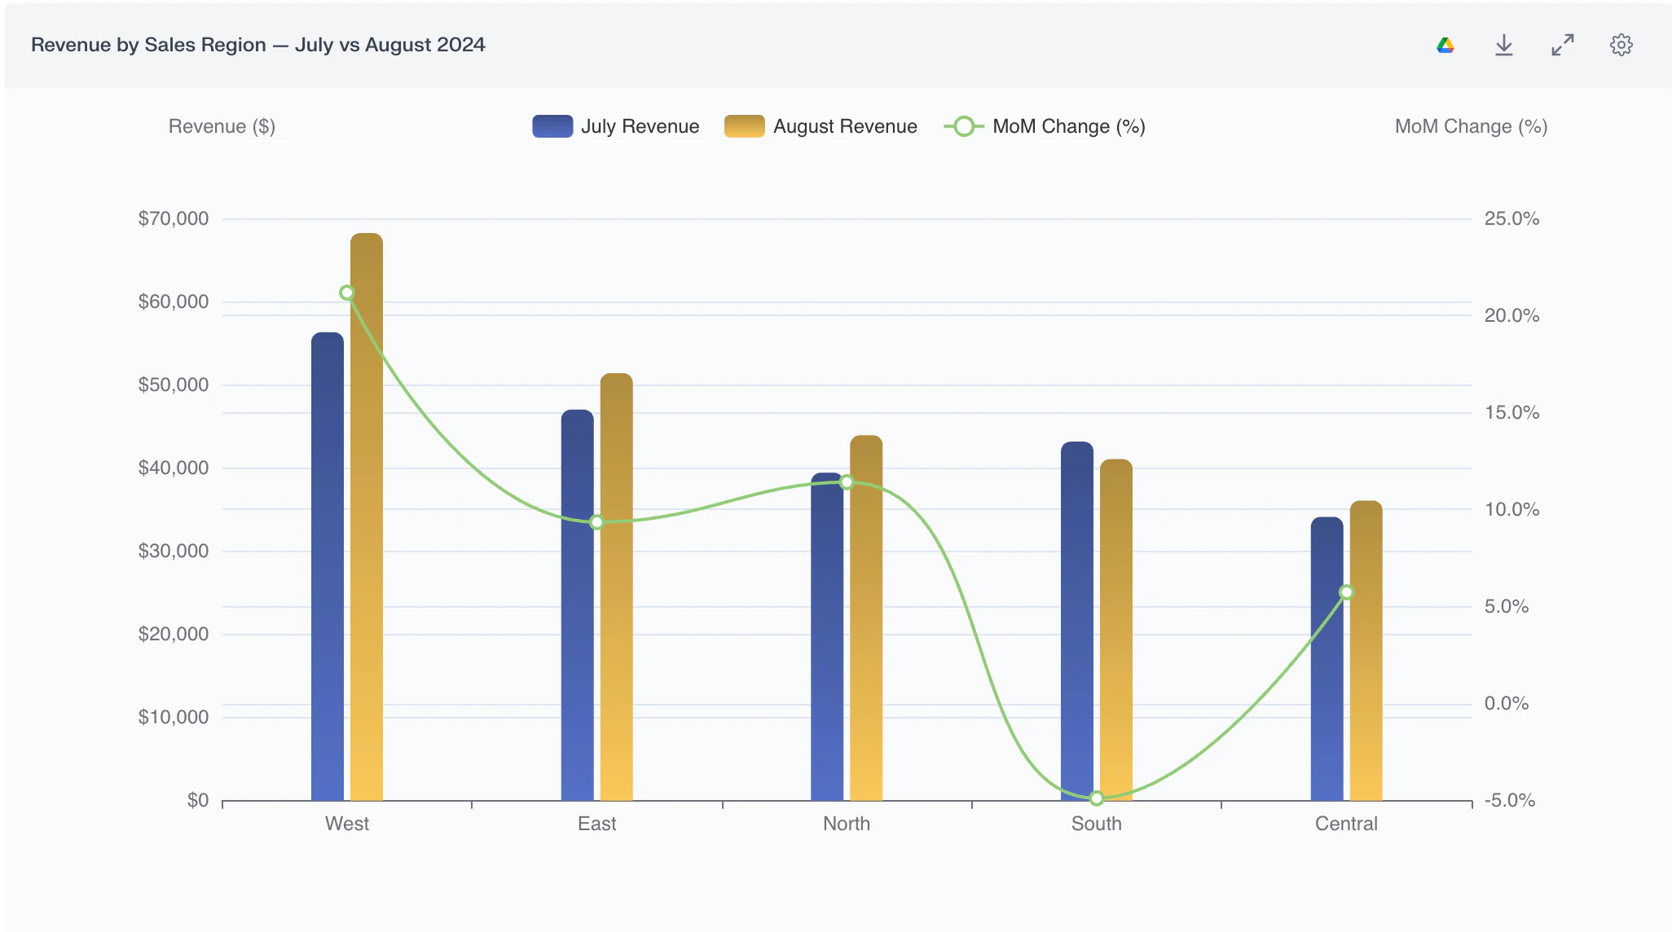Select West July revenue bar
Screen dimensions: 1672x932
point(328,566)
